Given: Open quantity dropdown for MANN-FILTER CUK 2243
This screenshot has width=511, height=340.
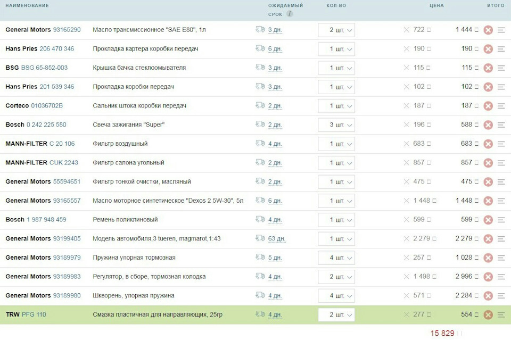Looking at the screenshot, I should [336, 163].
